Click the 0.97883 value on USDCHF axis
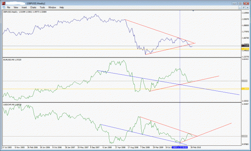The width and height of the screenshot is (251, 151). pyautogui.click(x=245, y=144)
